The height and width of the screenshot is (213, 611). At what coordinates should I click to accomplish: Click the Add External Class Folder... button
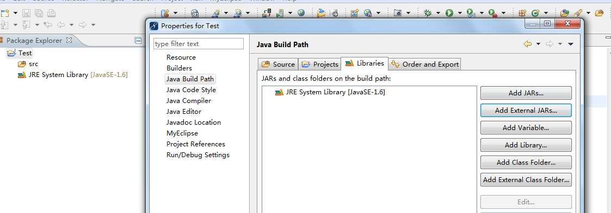click(x=526, y=179)
